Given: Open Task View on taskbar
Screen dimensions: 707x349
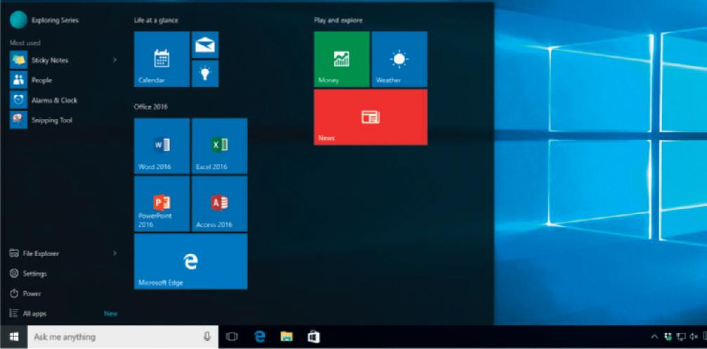Looking at the screenshot, I should click(232, 337).
